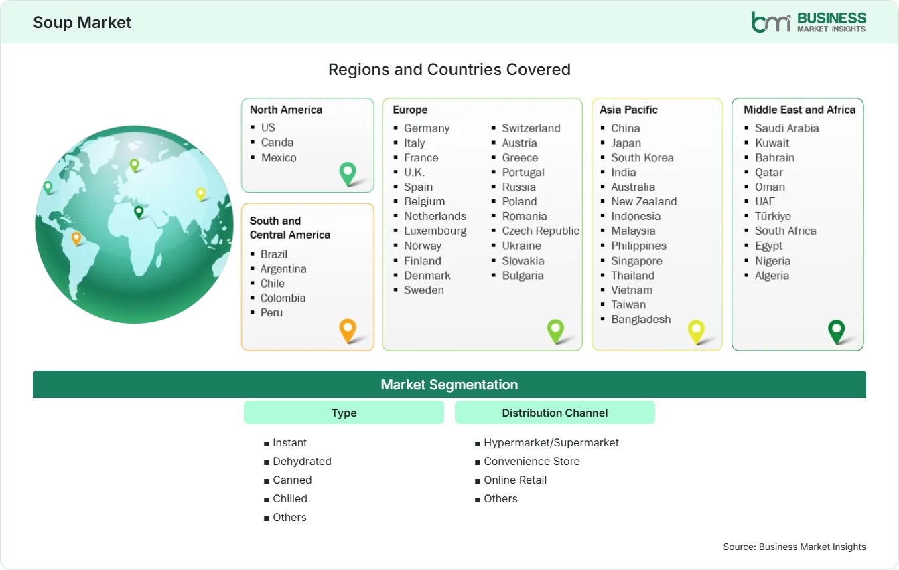
Task: Click Taiwan in the Asia Pacific list
Action: 628,305
